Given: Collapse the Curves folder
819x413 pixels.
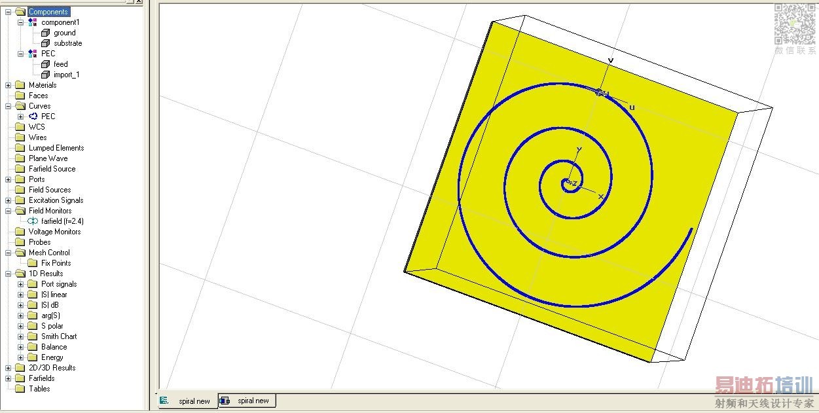Looking at the screenshot, I should (8, 106).
